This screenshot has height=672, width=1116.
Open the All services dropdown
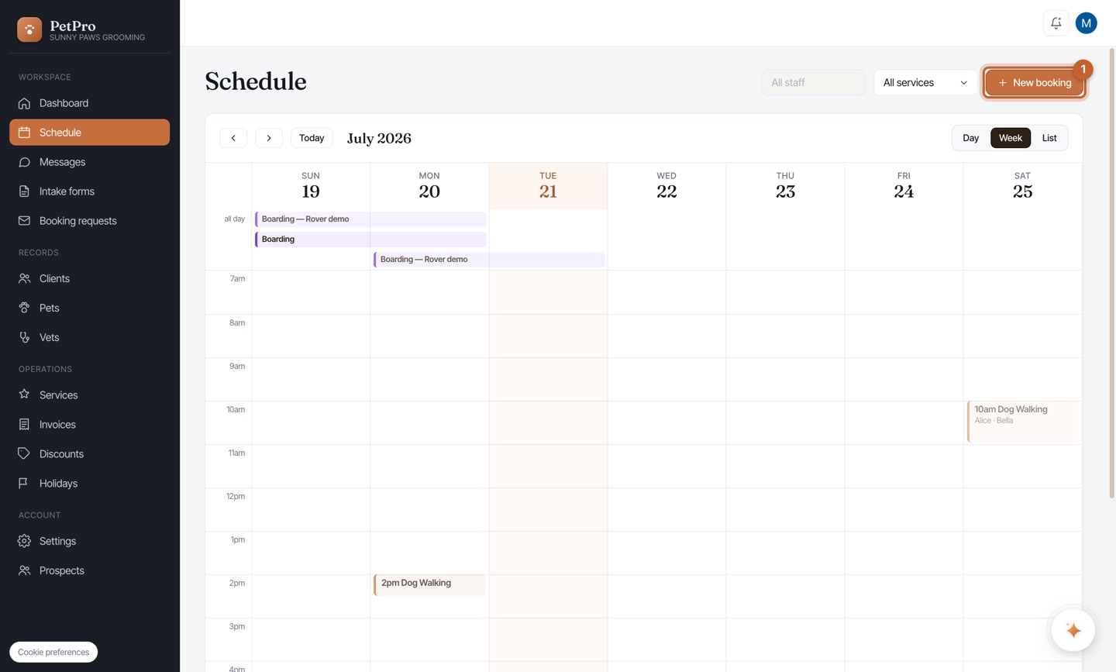[925, 82]
